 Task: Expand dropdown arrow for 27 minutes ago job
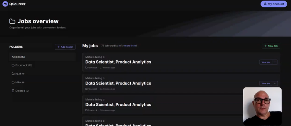tap(275, 62)
